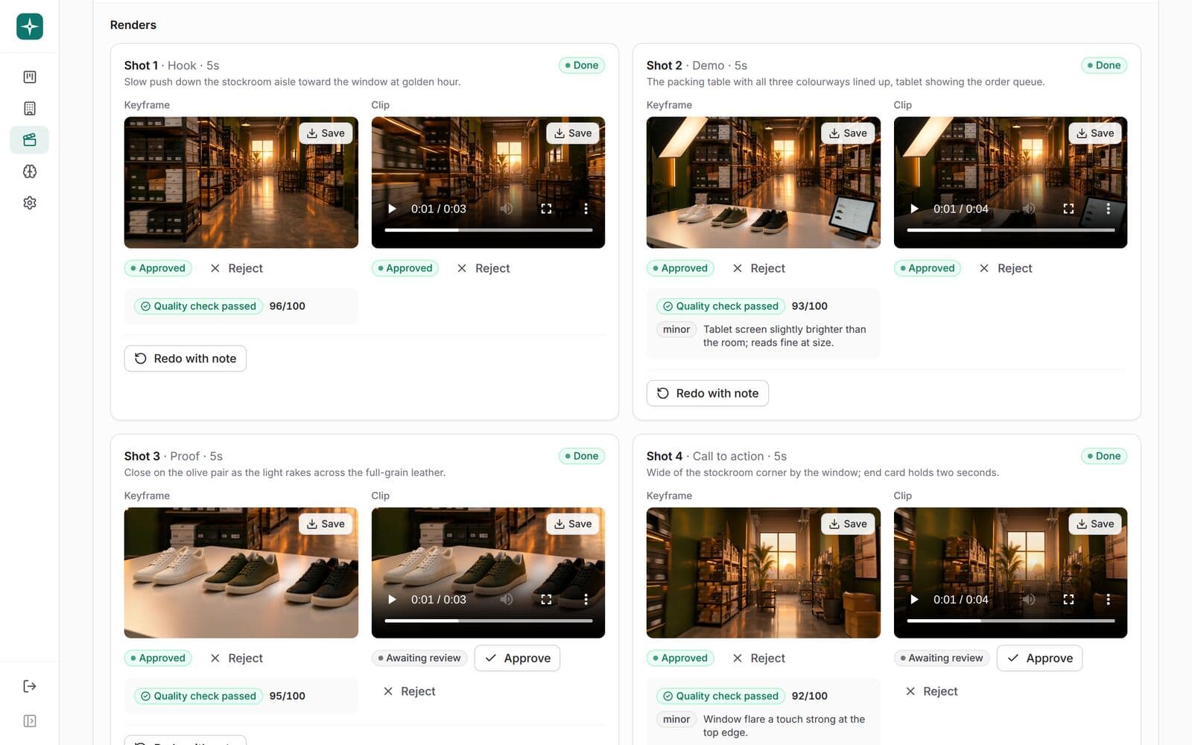Mute the Shot 2 clip audio
1192x745 pixels.
pyautogui.click(x=1029, y=209)
